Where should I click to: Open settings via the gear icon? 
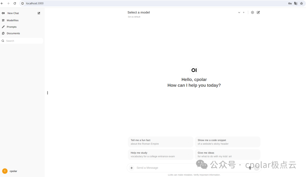tap(252, 12)
